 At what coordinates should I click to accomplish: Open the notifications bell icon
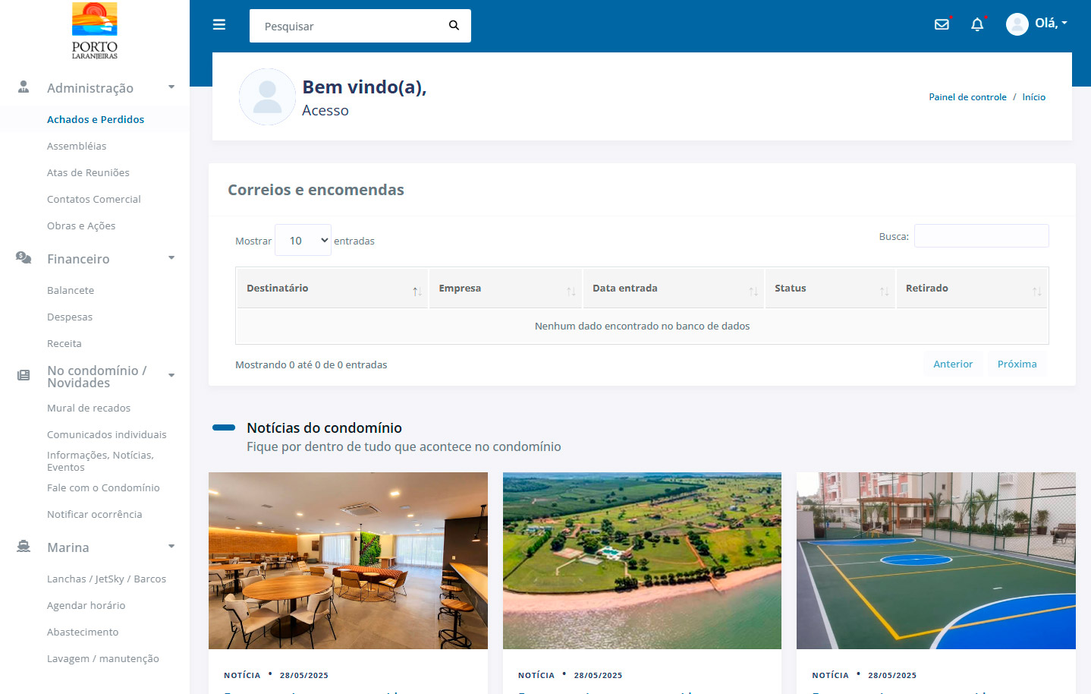coord(977,24)
